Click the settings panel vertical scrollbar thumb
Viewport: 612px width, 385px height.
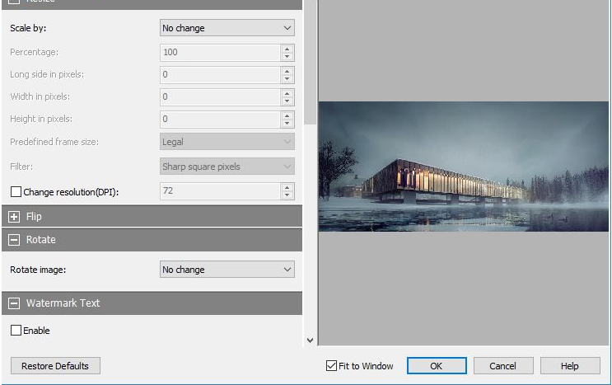pyautogui.click(x=311, y=63)
